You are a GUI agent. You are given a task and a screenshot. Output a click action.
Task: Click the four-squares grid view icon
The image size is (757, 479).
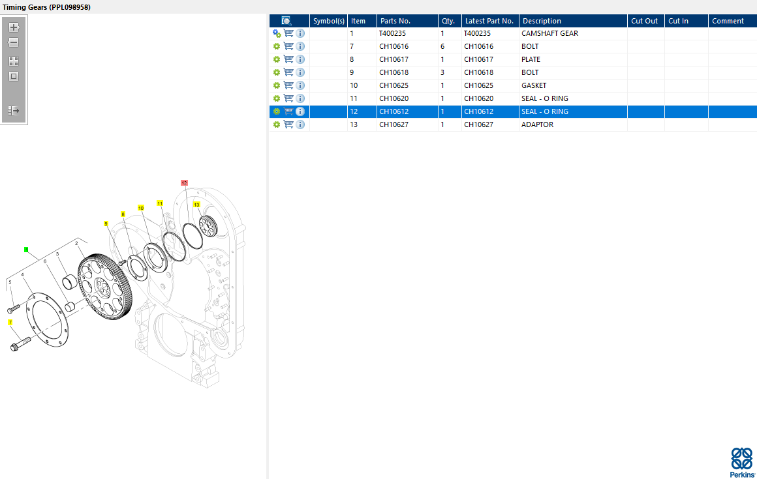click(14, 61)
